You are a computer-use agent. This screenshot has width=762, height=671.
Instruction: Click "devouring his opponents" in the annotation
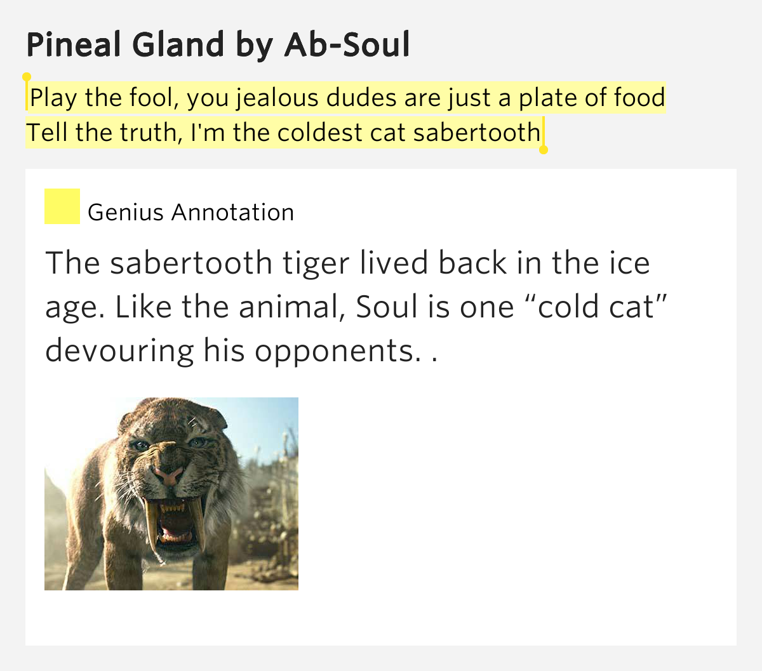232,350
